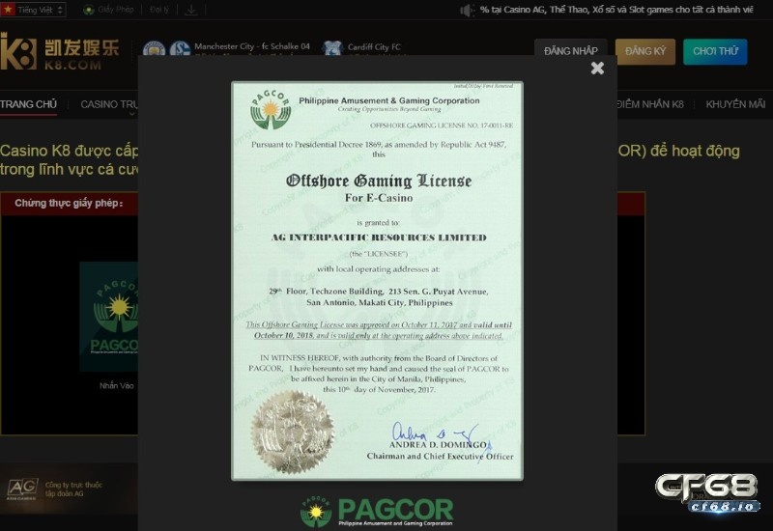The height and width of the screenshot is (531, 773).
Task: Click the PAGCOR license thumbnail behind popup
Action: click(x=108, y=317)
